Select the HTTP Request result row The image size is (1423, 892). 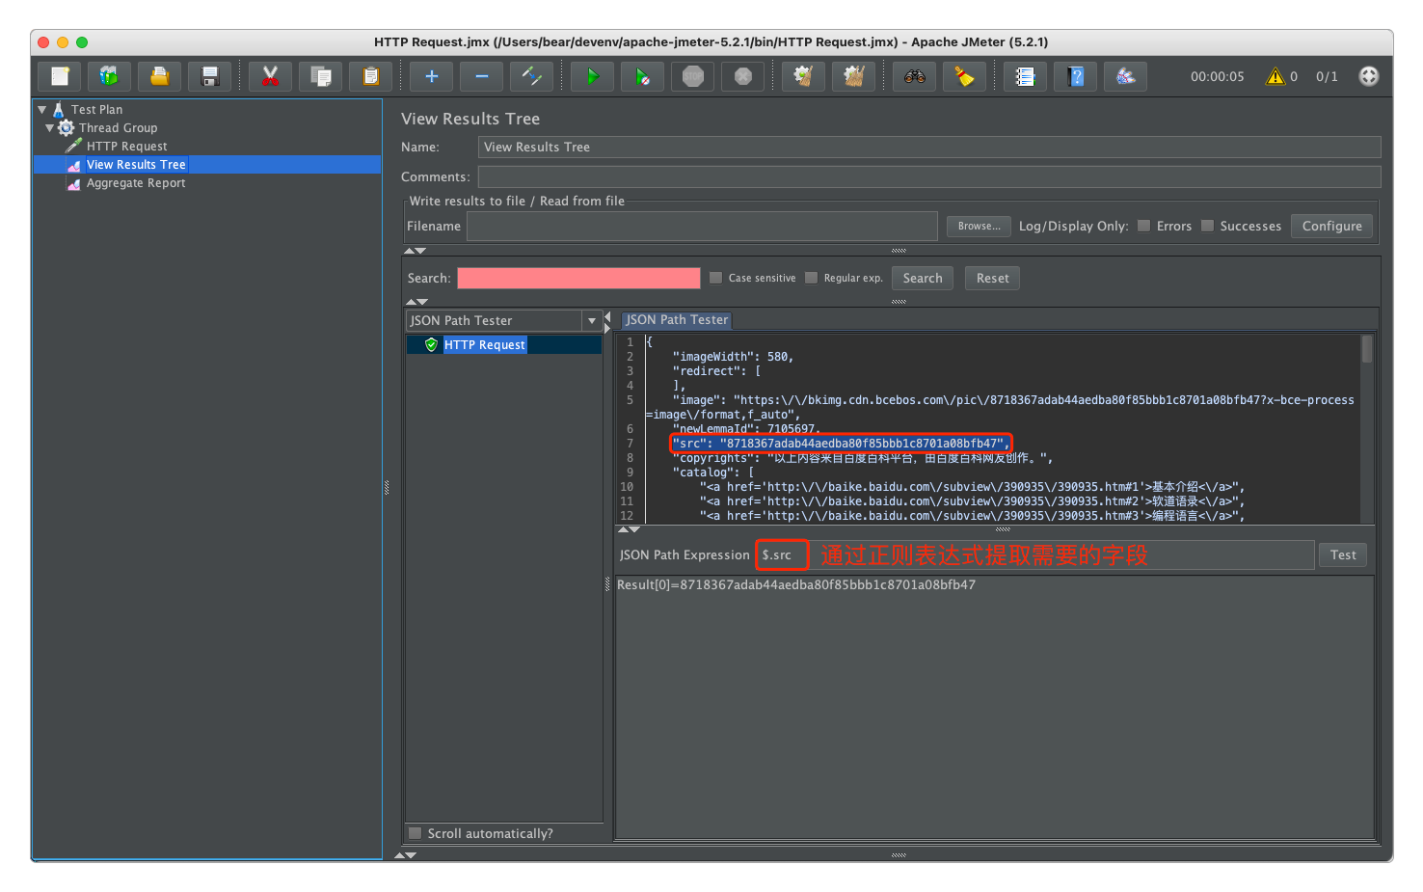coord(504,345)
